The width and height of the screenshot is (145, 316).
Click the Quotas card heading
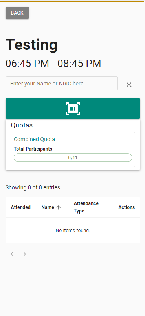[x=22, y=125]
